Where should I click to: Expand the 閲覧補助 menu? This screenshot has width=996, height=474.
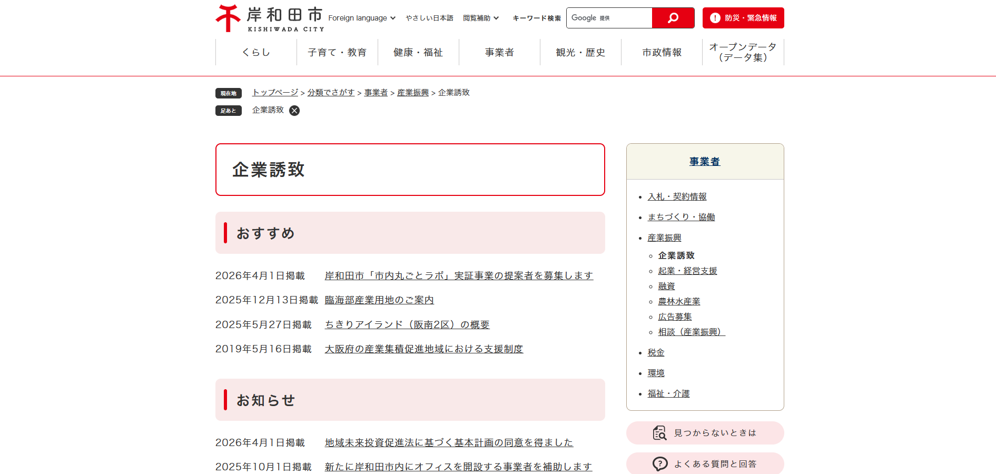(481, 18)
